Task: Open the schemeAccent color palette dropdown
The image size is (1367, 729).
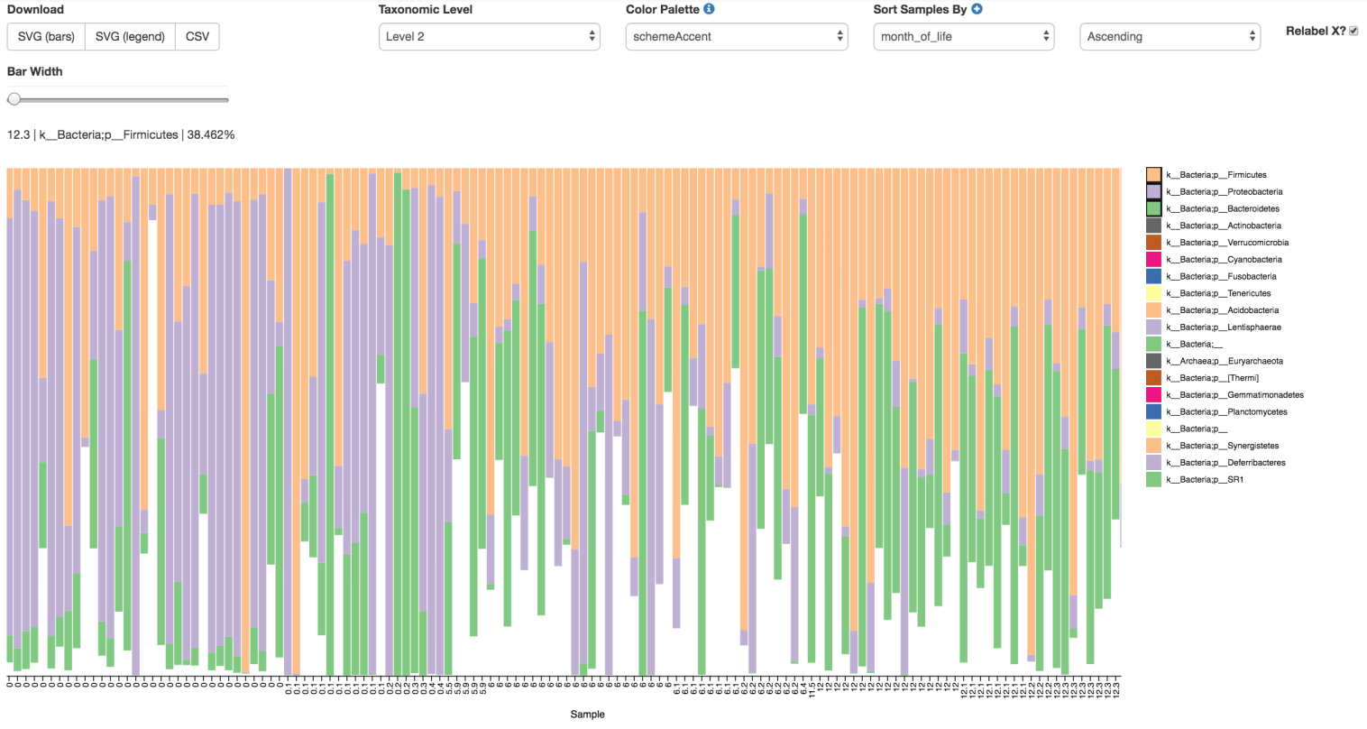Action: coord(737,37)
